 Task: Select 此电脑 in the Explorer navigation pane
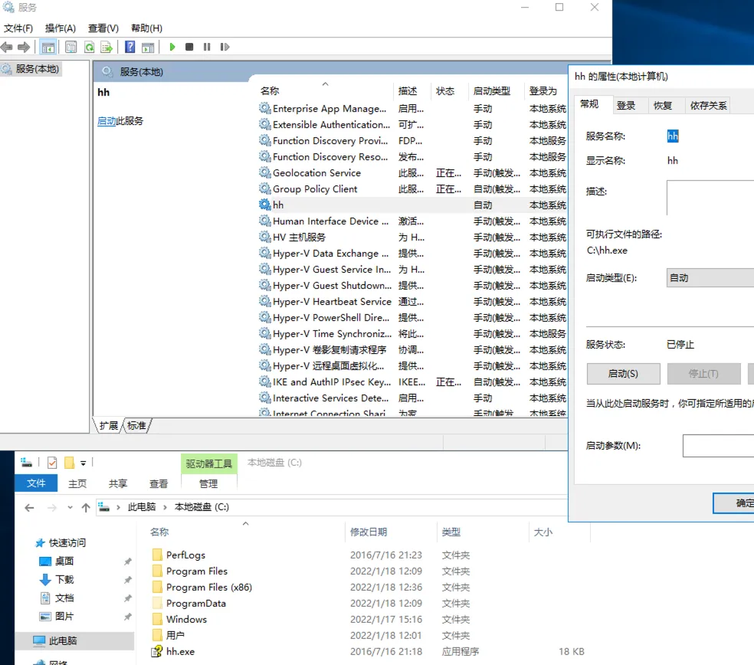point(63,640)
